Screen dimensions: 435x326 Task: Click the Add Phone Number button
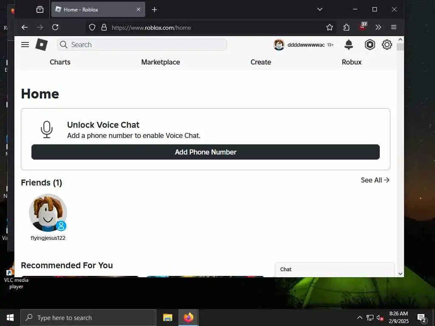click(206, 152)
